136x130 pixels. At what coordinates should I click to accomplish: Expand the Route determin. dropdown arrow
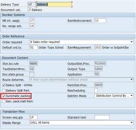pyautogui.click(x=131, y=79)
